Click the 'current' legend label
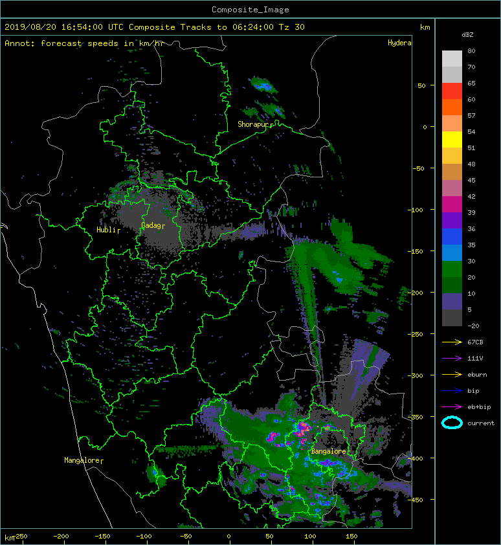Viewport: 501px width, 545px height. 481,423
